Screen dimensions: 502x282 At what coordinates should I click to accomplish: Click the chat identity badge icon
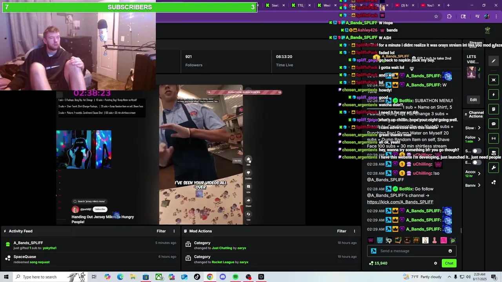pyautogui.click(x=374, y=251)
